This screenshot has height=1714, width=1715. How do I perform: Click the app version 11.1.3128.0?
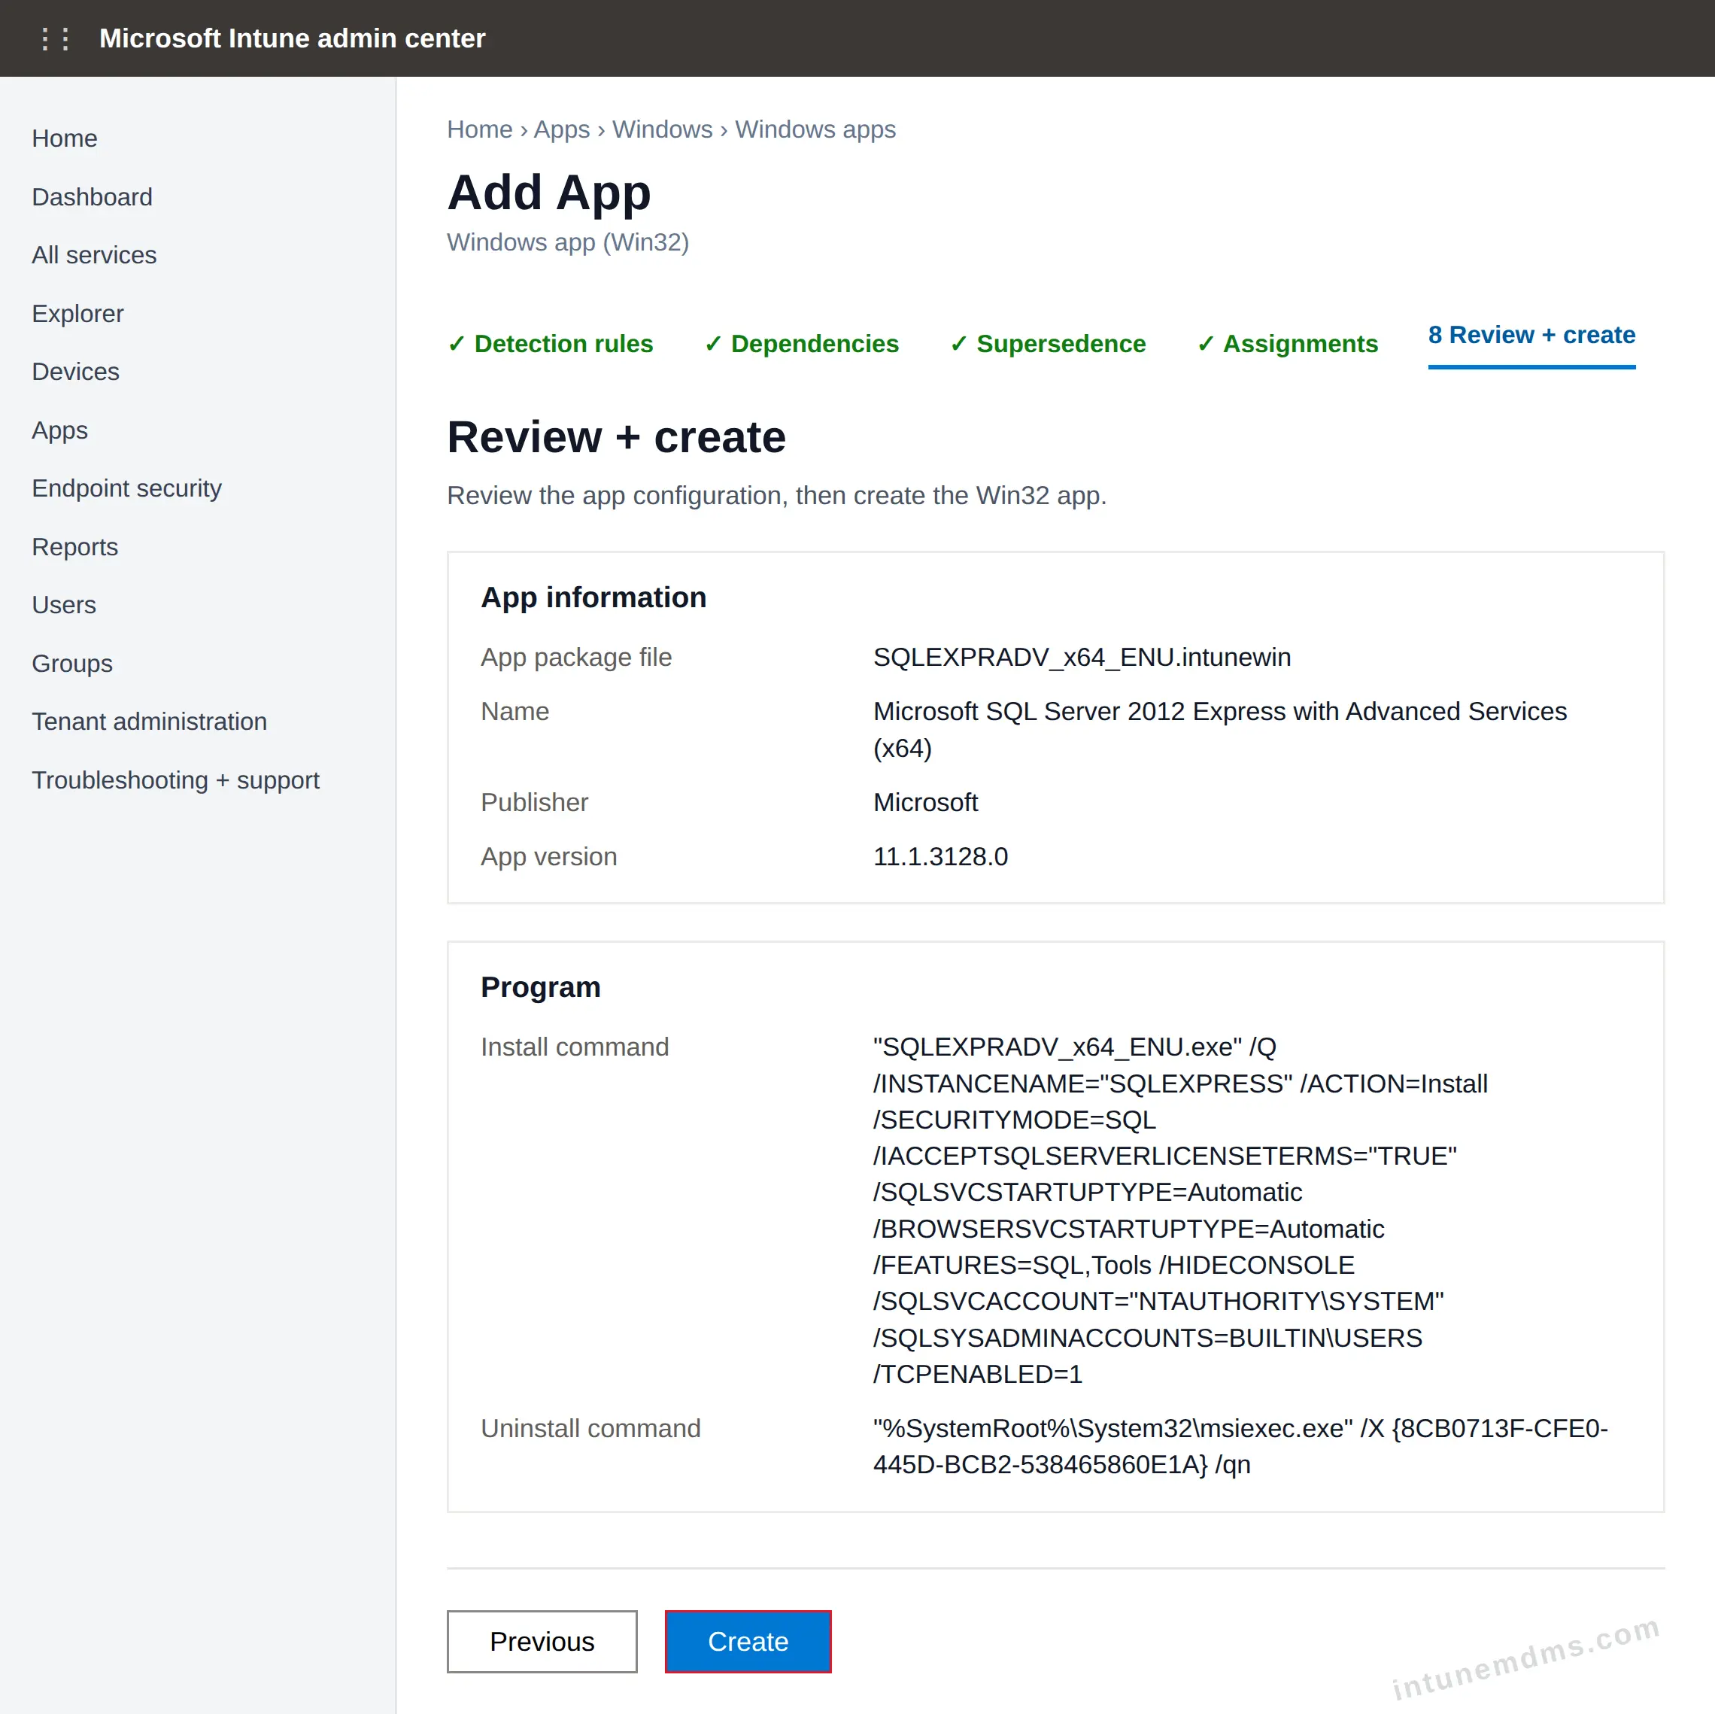(x=941, y=857)
